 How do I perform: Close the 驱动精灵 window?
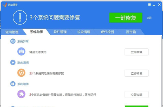click(159, 5)
